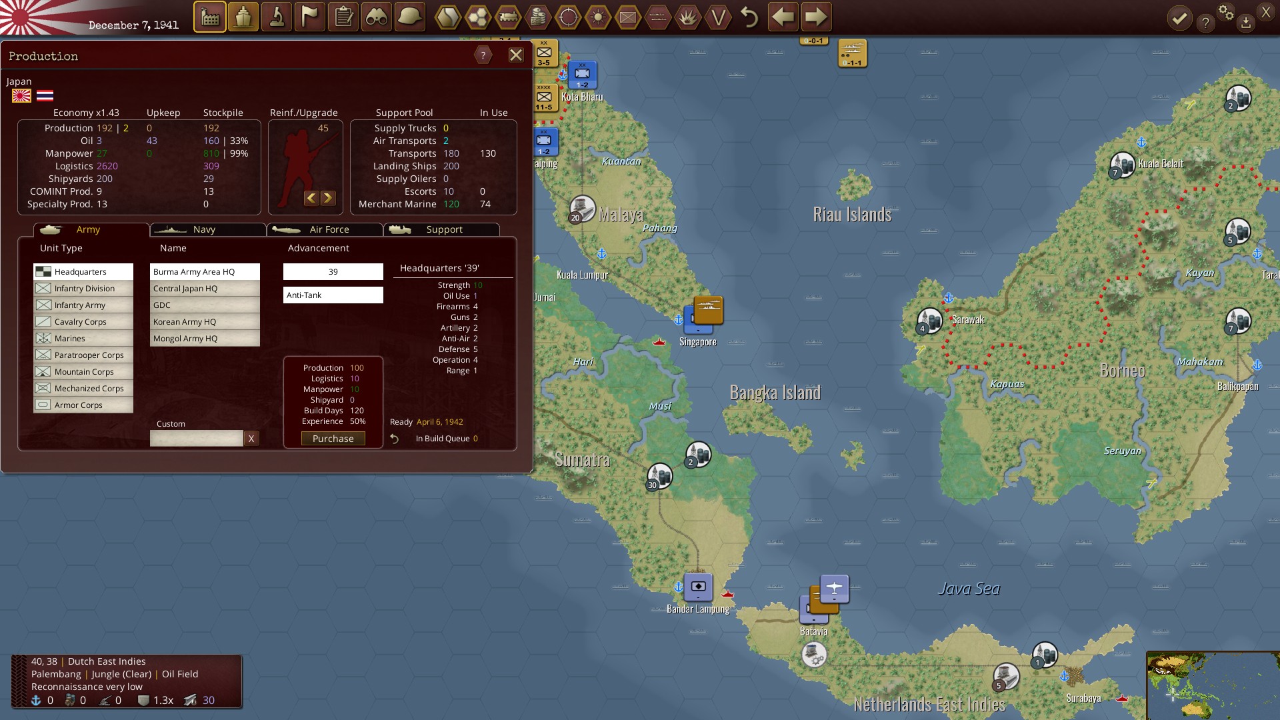1280x720 pixels.
Task: Select Armor Corps unit type
Action: (x=83, y=405)
